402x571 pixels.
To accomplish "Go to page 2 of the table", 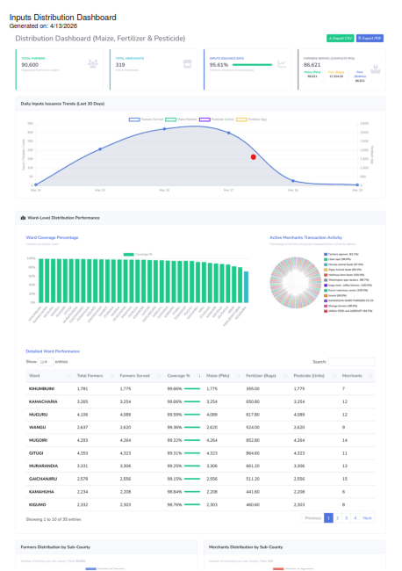I will pos(337,517).
